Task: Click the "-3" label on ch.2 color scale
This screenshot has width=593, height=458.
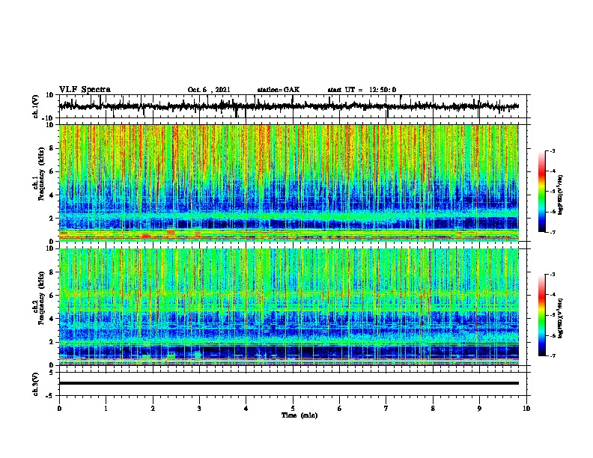Action: point(553,275)
